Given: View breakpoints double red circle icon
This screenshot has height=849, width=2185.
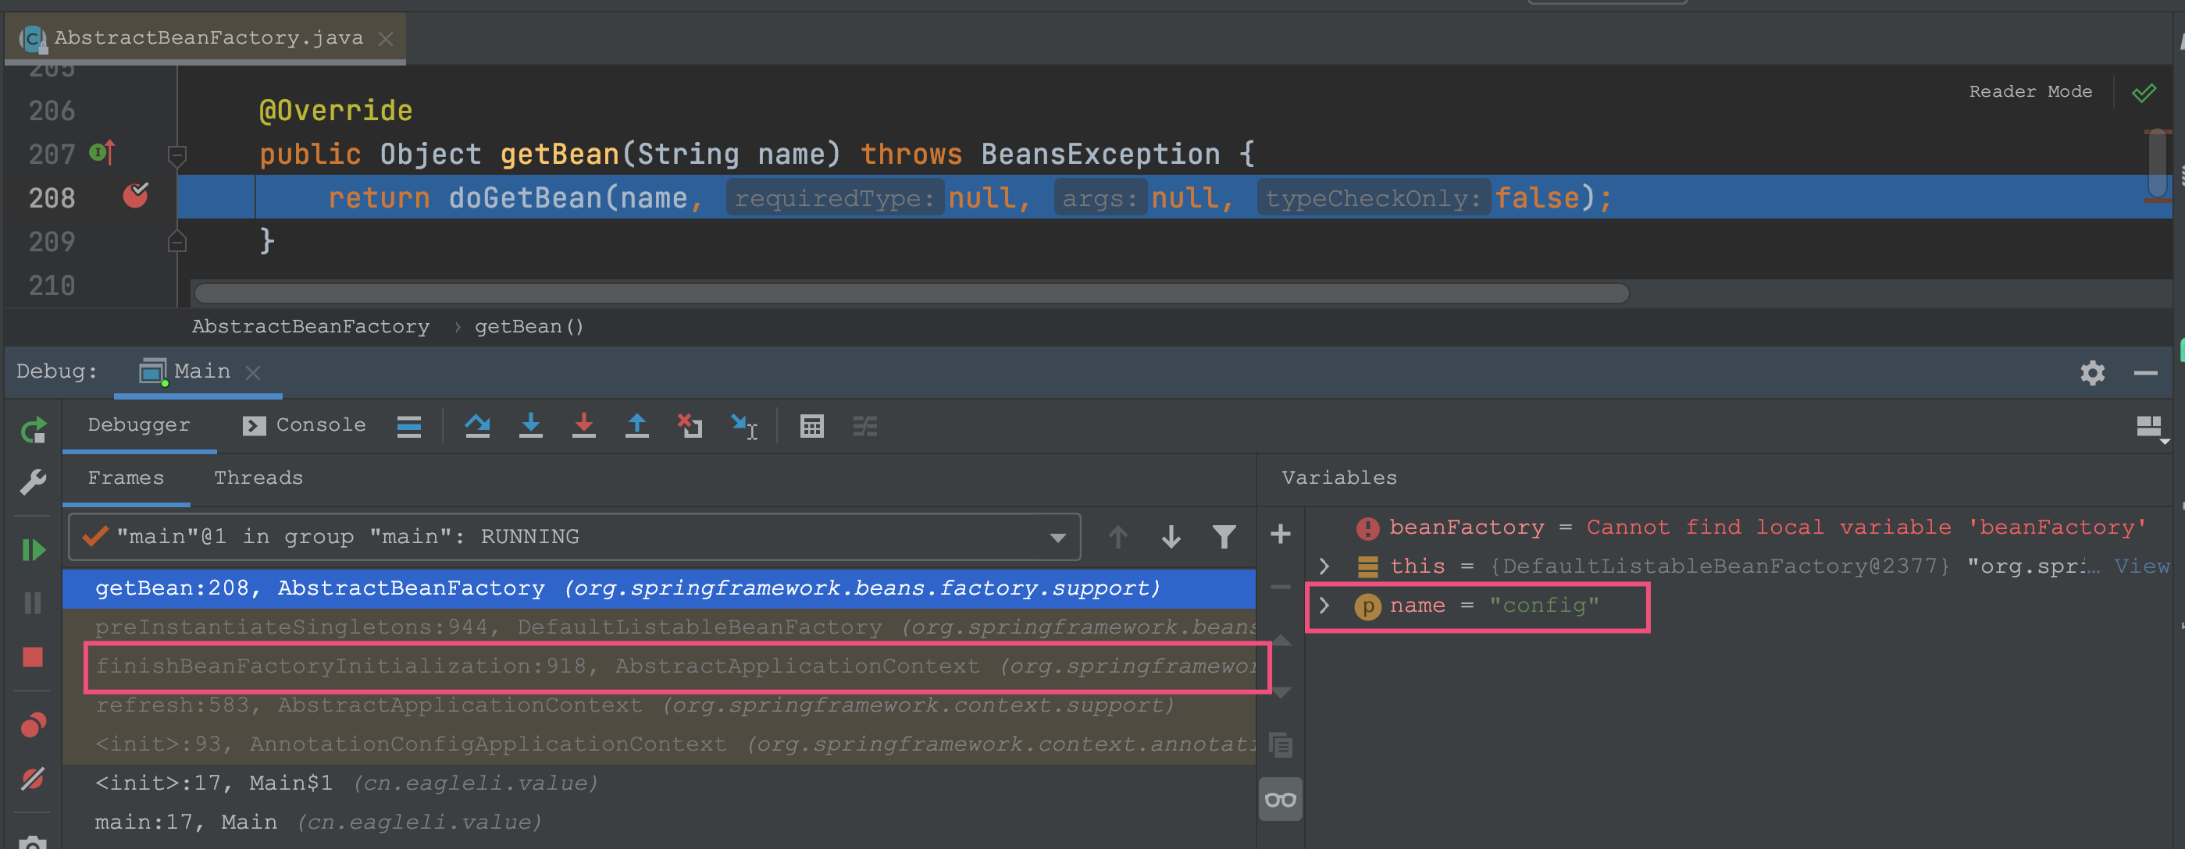Looking at the screenshot, I should (x=33, y=724).
